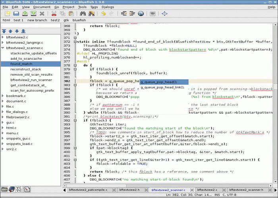The height and width of the screenshot is (198, 278).
Task: Click the 'new branch' quickbar tab
Action: 37,20
